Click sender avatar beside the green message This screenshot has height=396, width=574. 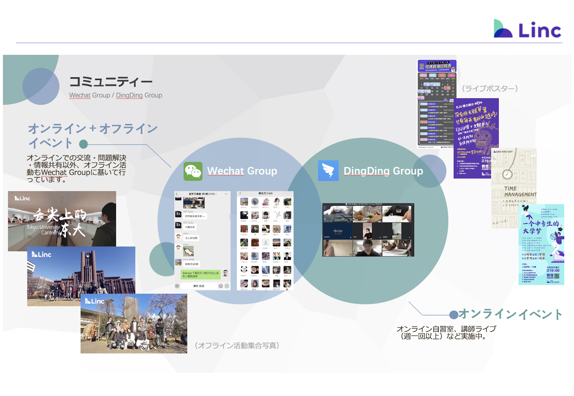225,273
